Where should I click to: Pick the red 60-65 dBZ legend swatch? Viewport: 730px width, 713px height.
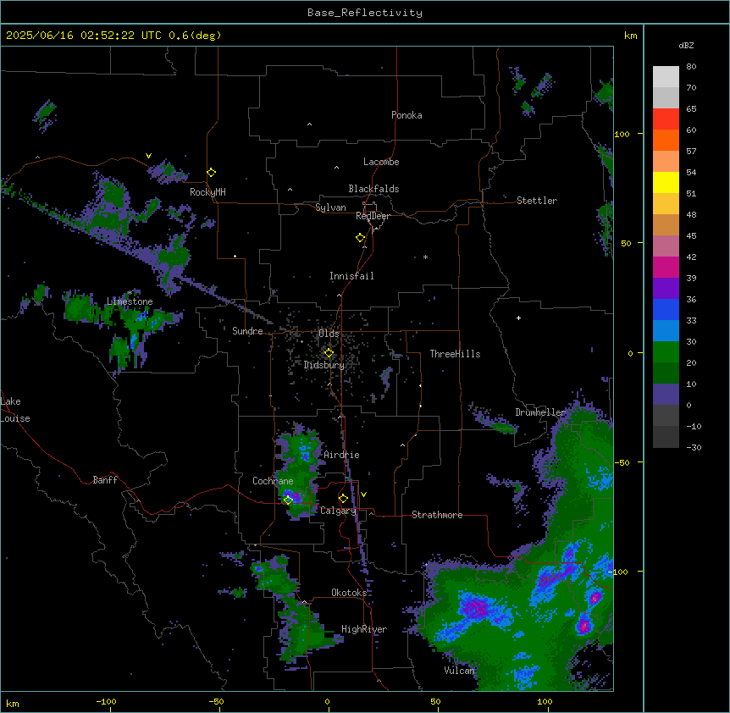tap(666, 119)
